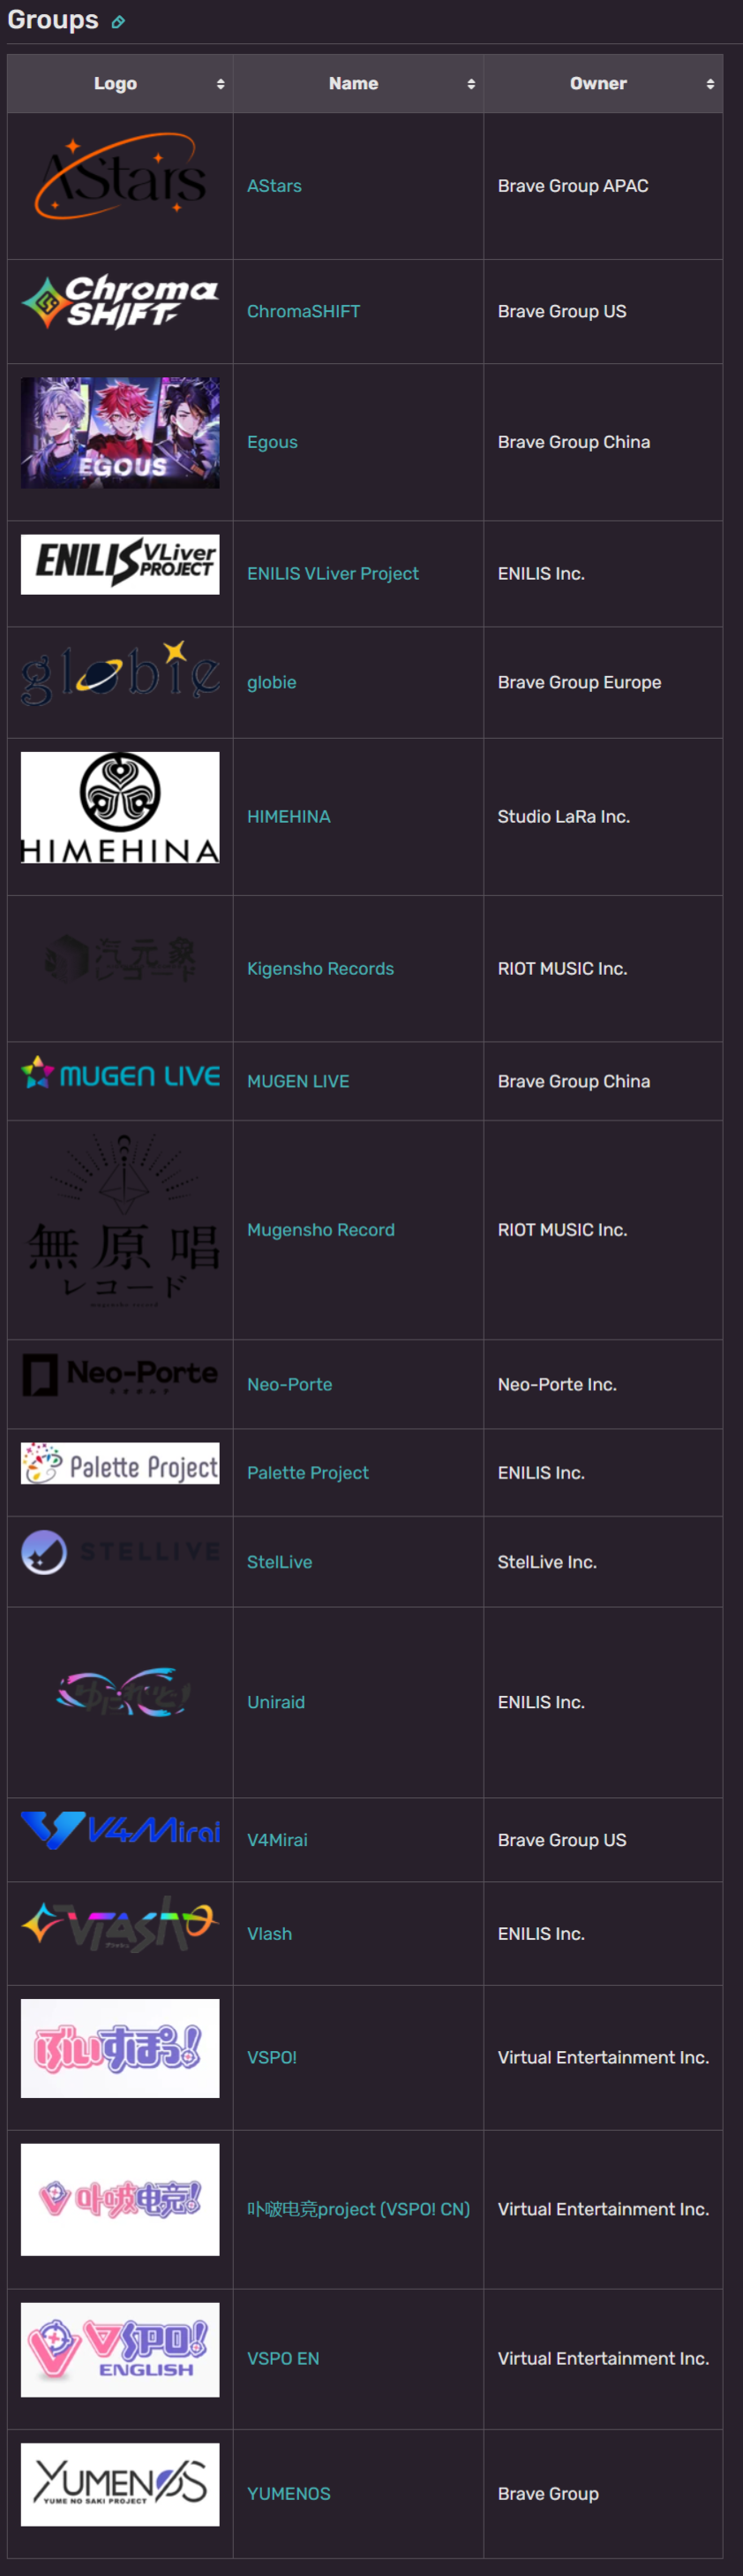Sort table by Owner column arrows
Screen dimensions: 743x2576
710,84
